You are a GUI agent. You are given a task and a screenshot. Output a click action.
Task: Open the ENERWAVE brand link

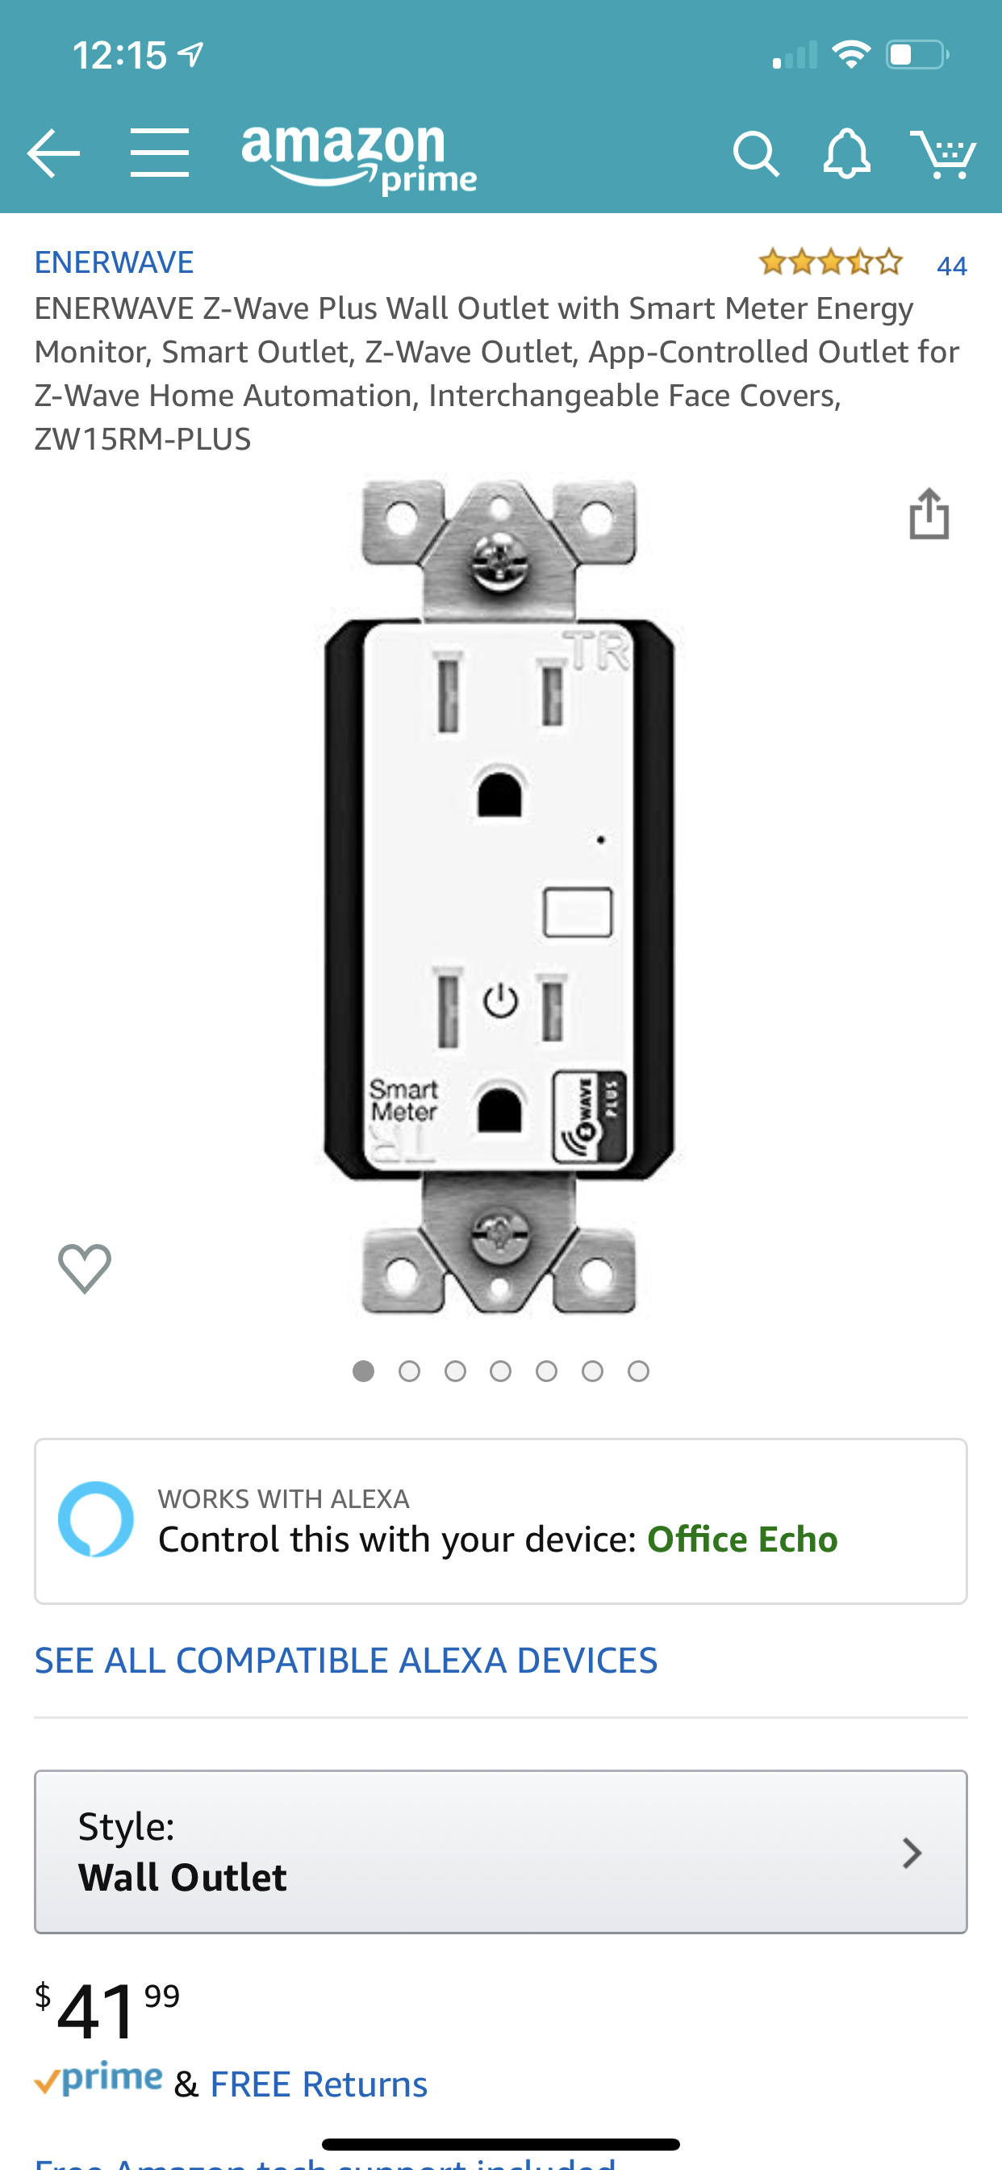click(x=114, y=262)
